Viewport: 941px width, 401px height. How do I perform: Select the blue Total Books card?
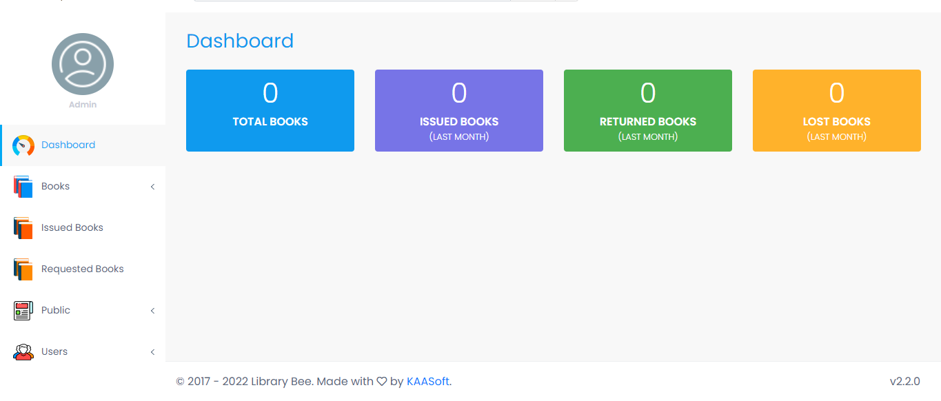pos(270,110)
